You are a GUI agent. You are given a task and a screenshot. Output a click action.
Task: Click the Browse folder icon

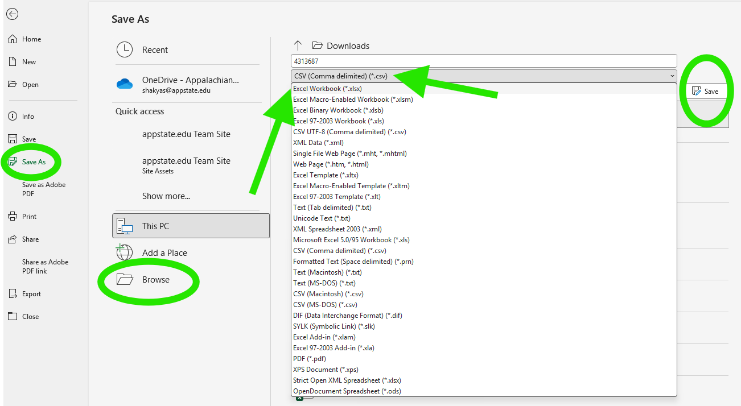pyautogui.click(x=124, y=279)
